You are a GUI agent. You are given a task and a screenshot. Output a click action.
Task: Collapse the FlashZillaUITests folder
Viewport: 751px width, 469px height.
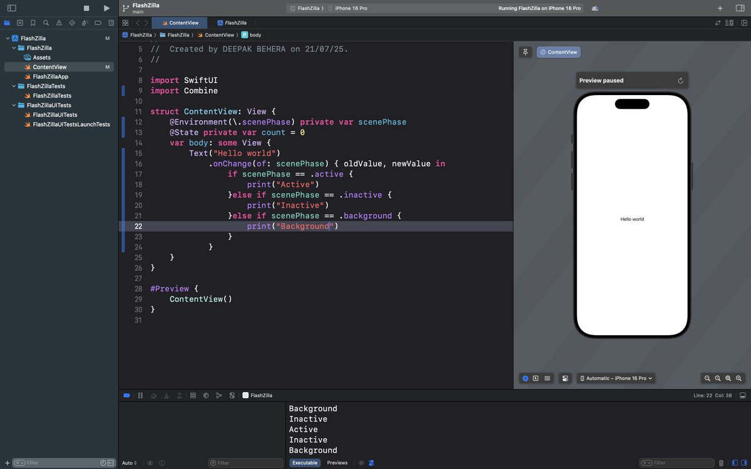pos(14,105)
